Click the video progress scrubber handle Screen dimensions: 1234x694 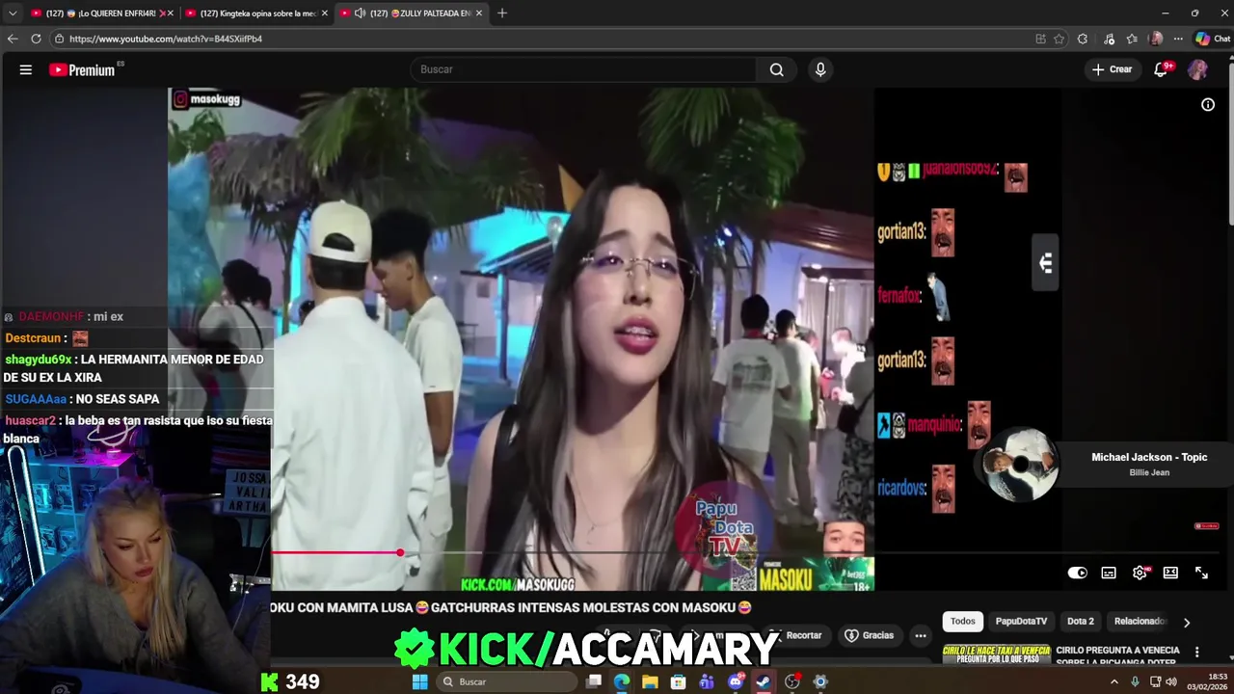click(x=400, y=552)
